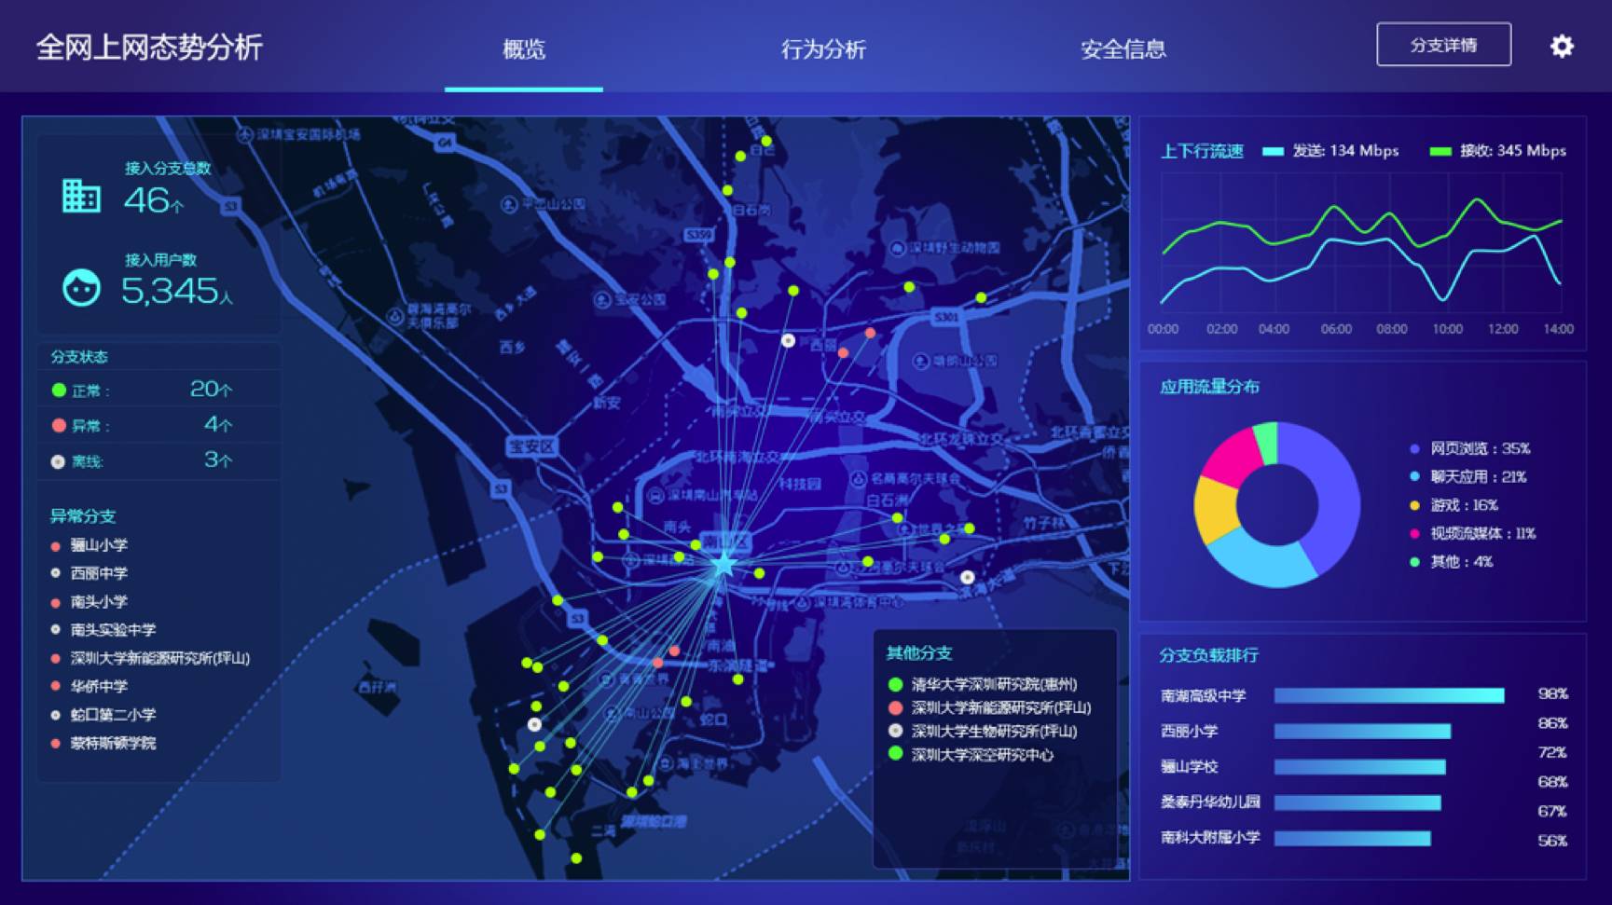The height and width of the screenshot is (905, 1612).
Task: Click the 06:00 time axis label
Action: click(1336, 329)
